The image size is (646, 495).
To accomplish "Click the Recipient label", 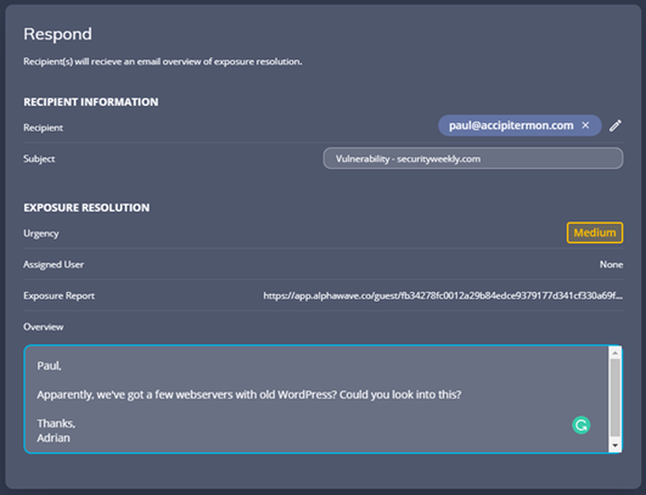I will [43, 128].
